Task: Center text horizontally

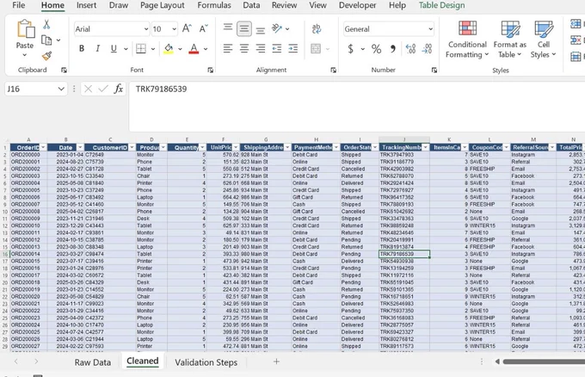Action: (x=244, y=48)
